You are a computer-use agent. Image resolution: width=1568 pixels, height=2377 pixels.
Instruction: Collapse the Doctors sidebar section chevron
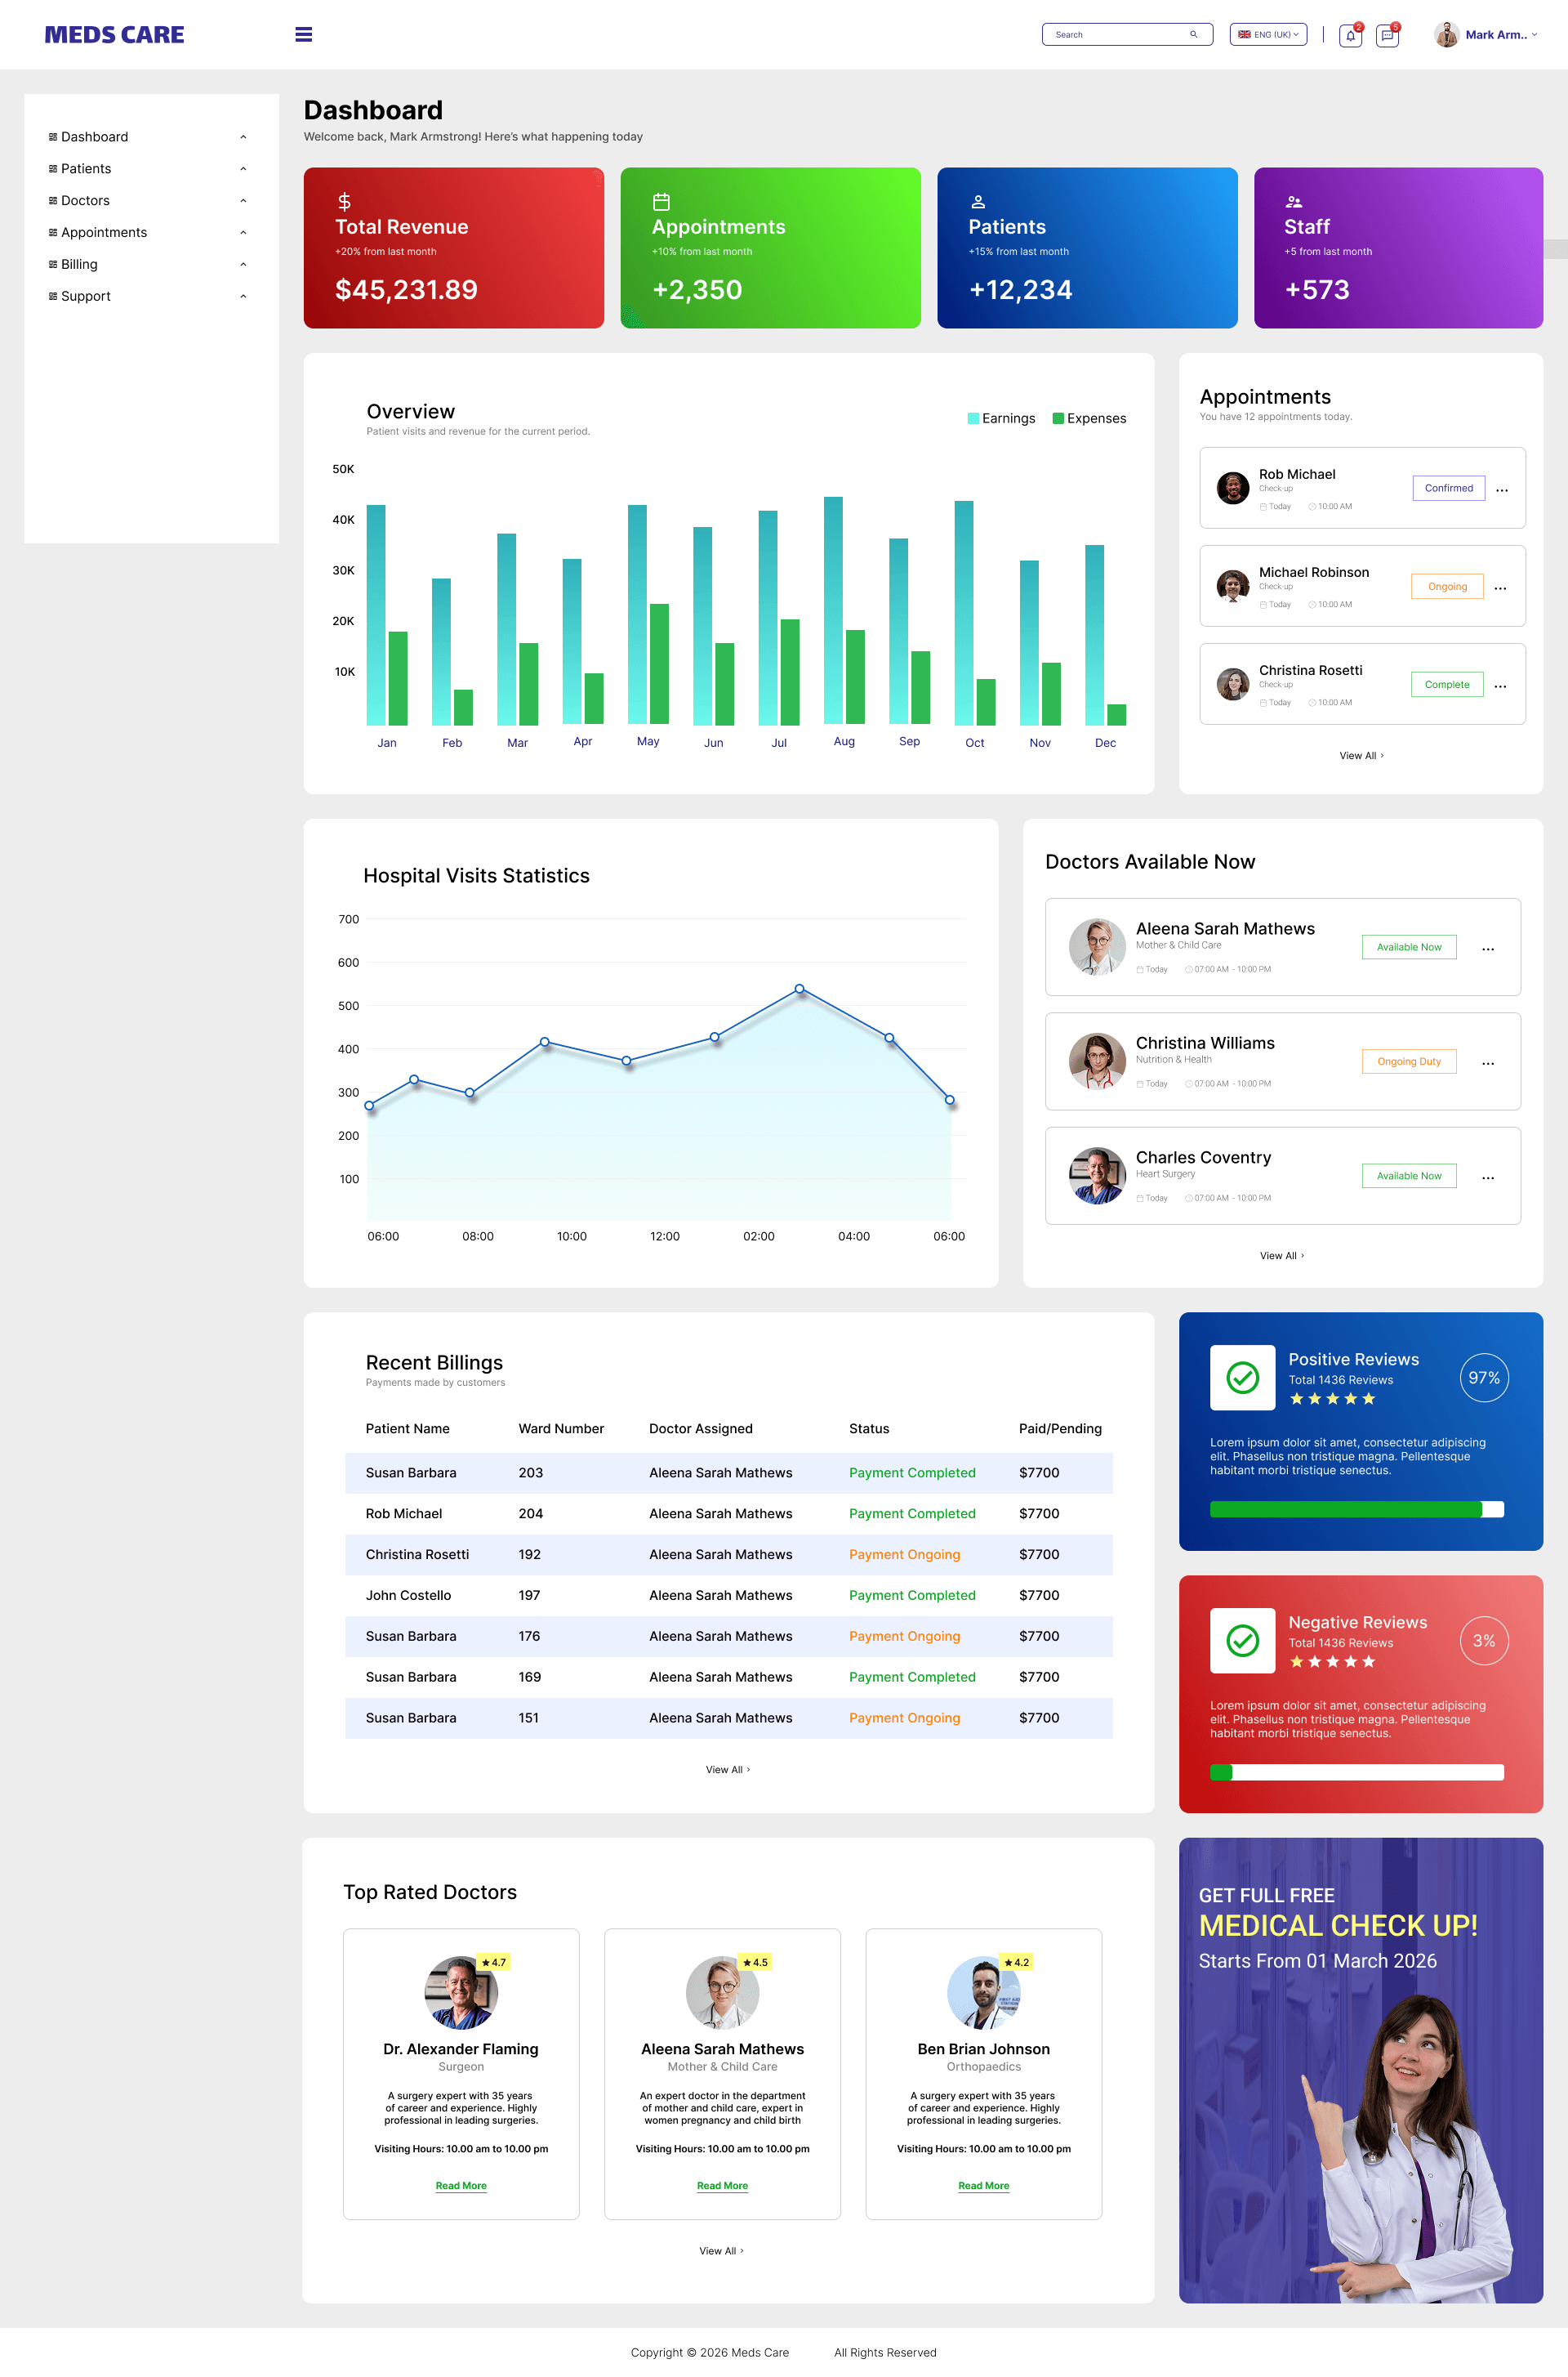[243, 200]
